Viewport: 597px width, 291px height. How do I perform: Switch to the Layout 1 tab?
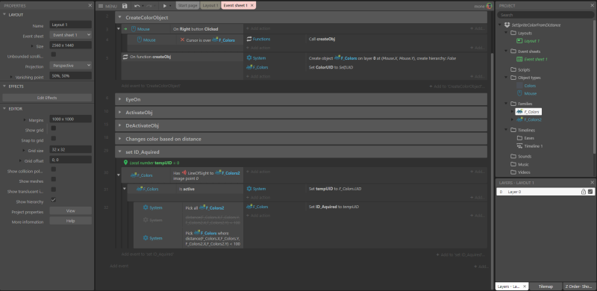click(x=210, y=6)
